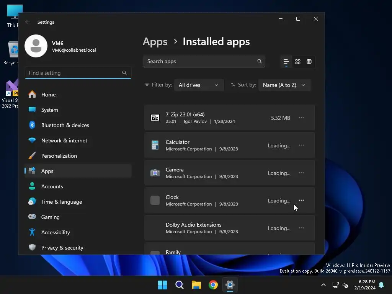
Task: Open more options for Camera
Action: tap(301, 173)
